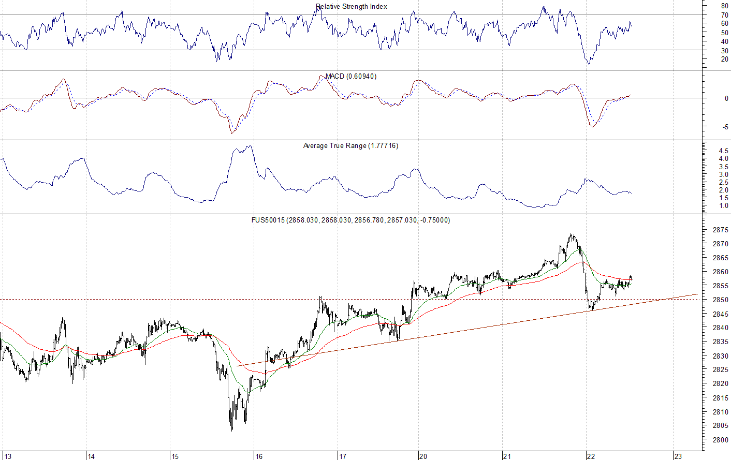731x460 pixels.
Task: Click the 2835 price axis label
Action: pos(721,342)
